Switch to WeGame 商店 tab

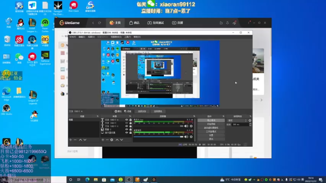[134, 23]
